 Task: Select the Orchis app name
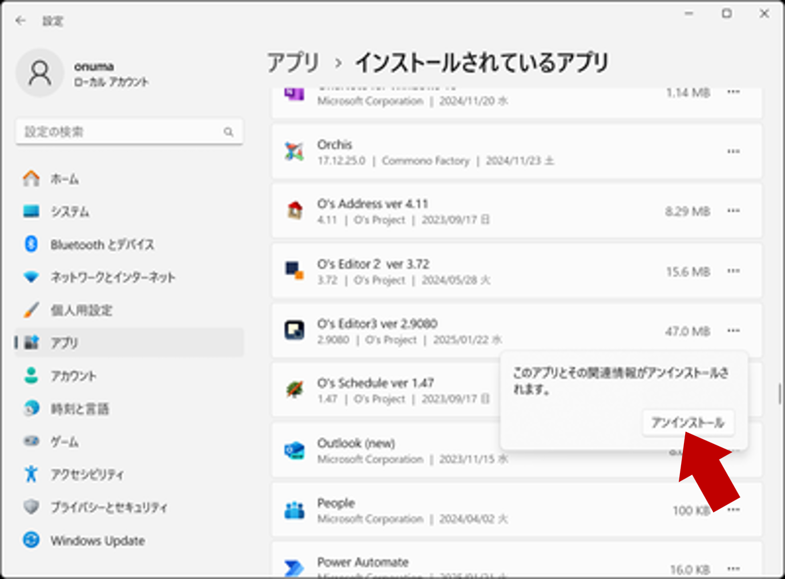tap(335, 144)
